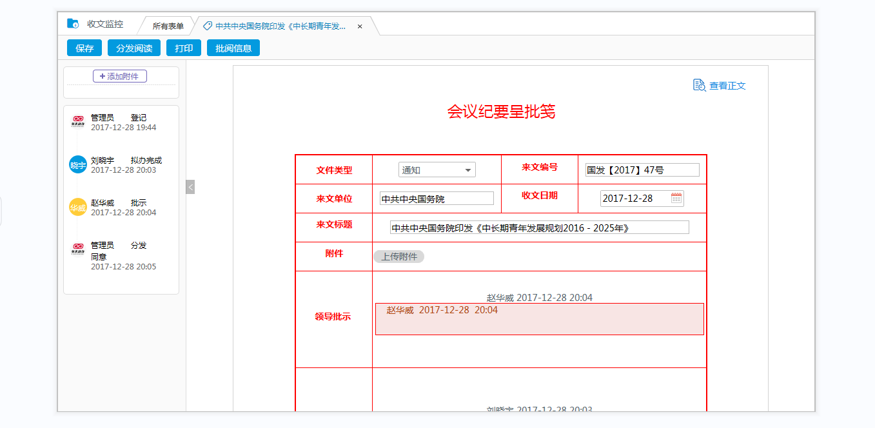Select 赵华威's yellow avatar in timeline
875x428 pixels.
tap(78, 207)
